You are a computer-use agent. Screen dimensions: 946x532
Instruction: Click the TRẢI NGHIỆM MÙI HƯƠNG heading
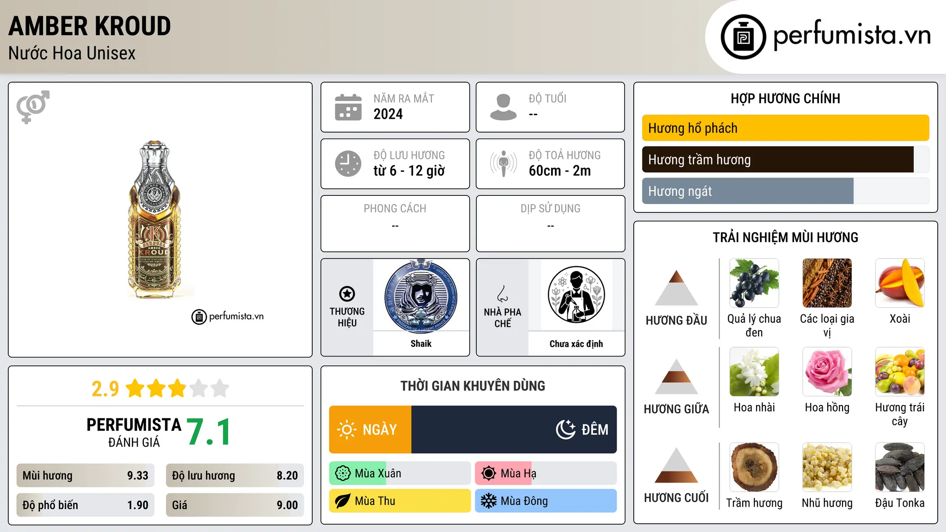[x=785, y=237]
